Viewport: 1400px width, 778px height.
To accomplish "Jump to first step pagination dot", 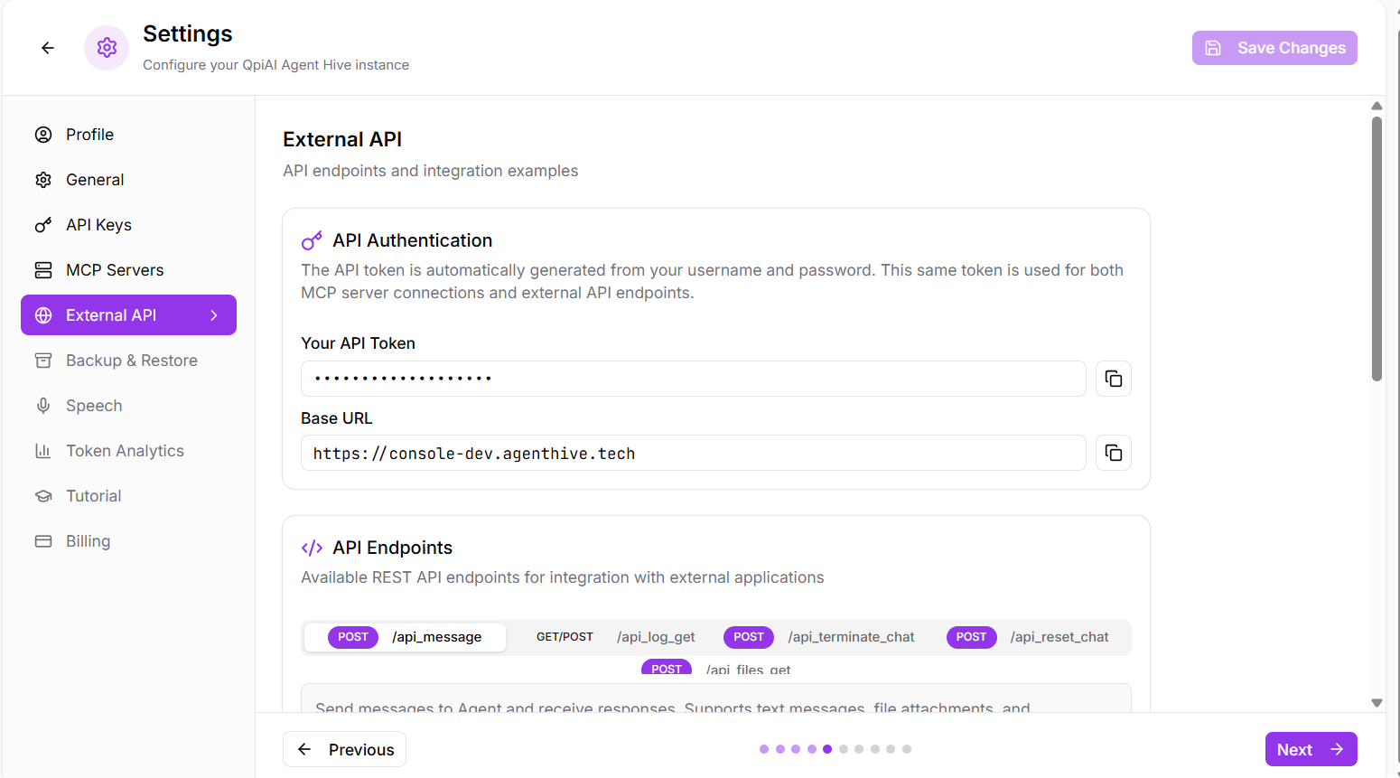I will click(764, 749).
